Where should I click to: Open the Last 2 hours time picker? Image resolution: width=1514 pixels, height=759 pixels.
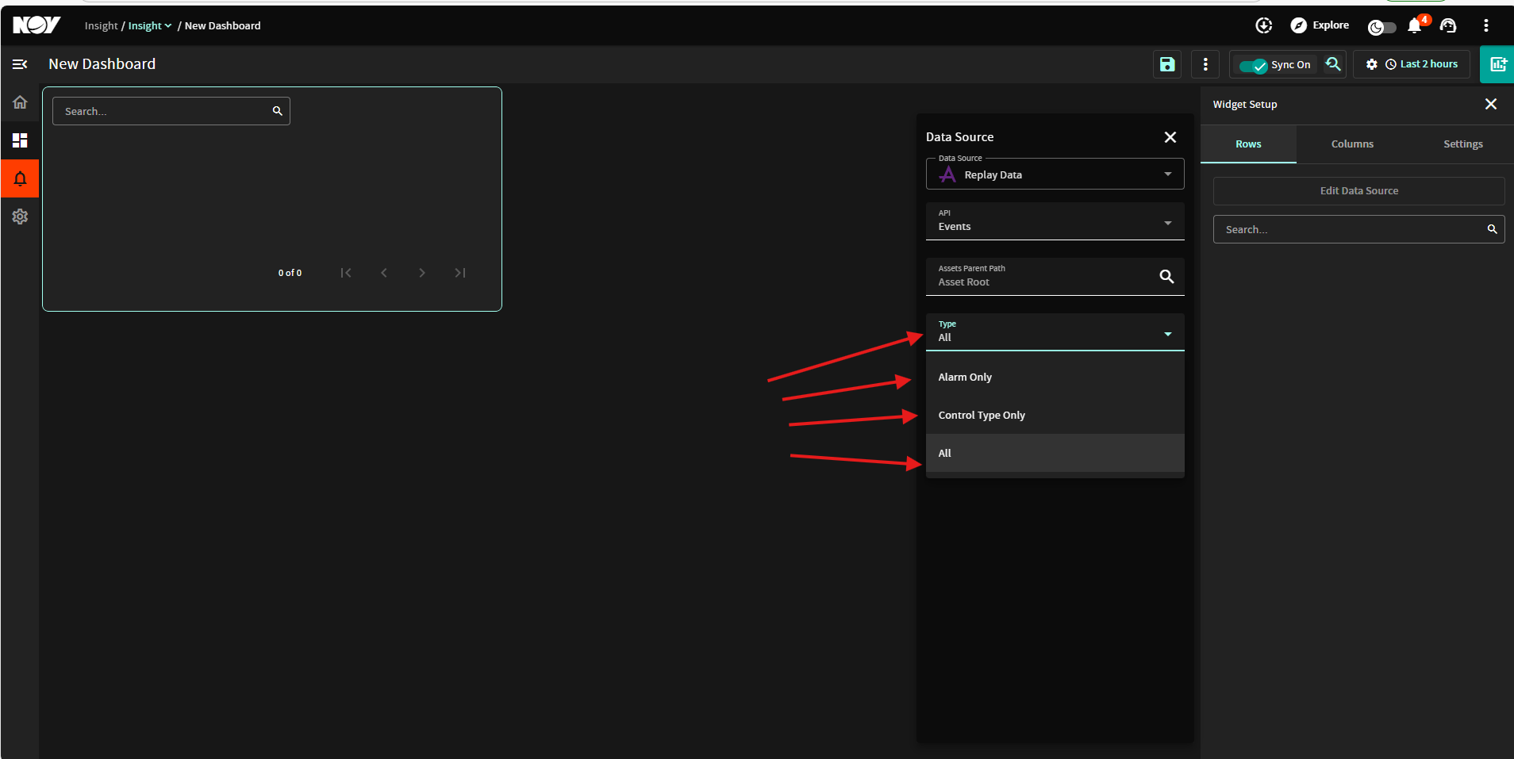1422,64
